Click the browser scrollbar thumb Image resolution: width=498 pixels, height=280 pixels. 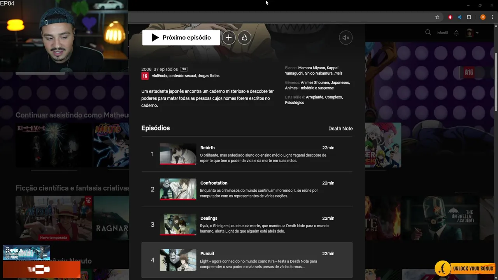tap(496, 82)
